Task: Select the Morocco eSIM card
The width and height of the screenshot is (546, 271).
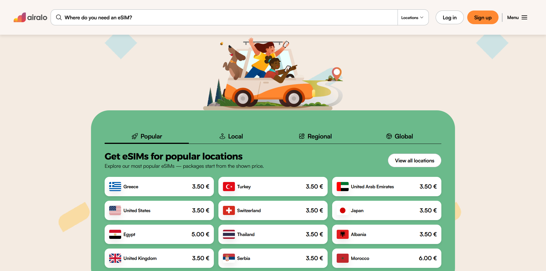Action: click(x=386, y=258)
